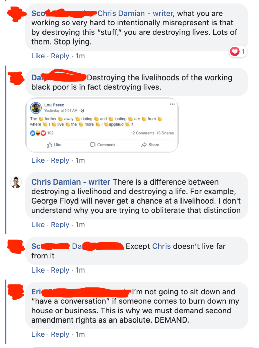Reply to 'doesn't live far from it' comment
The image size is (259, 348).
(60, 270)
